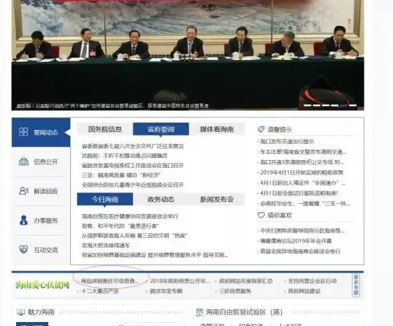Open tip 海口开通3条清明祭祀公交专线

(302, 162)
